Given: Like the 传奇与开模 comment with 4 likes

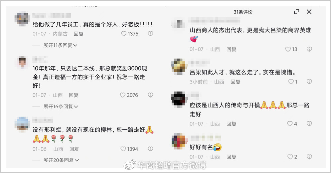Looking at the screenshot, I should [x=290, y=124].
